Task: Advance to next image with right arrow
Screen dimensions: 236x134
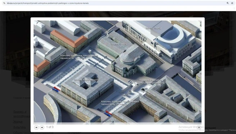Action: tap(42, 127)
